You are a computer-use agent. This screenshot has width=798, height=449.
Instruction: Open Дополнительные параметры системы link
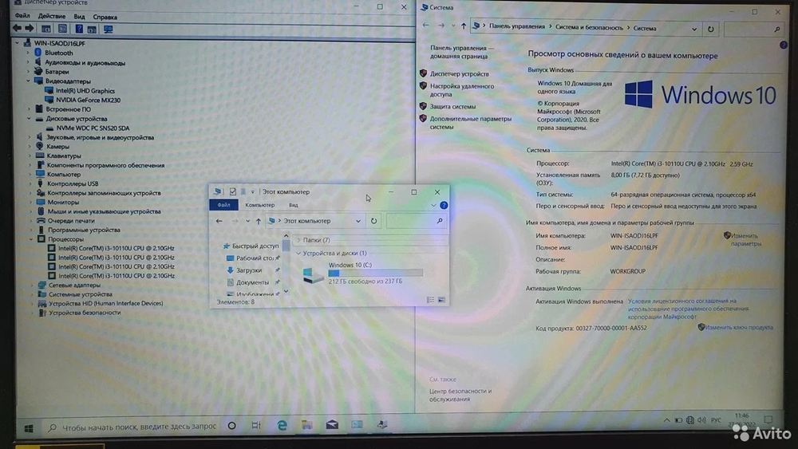(470, 123)
